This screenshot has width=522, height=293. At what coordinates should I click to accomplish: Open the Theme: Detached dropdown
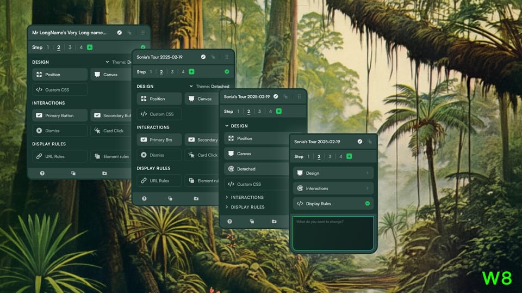[x=209, y=87]
